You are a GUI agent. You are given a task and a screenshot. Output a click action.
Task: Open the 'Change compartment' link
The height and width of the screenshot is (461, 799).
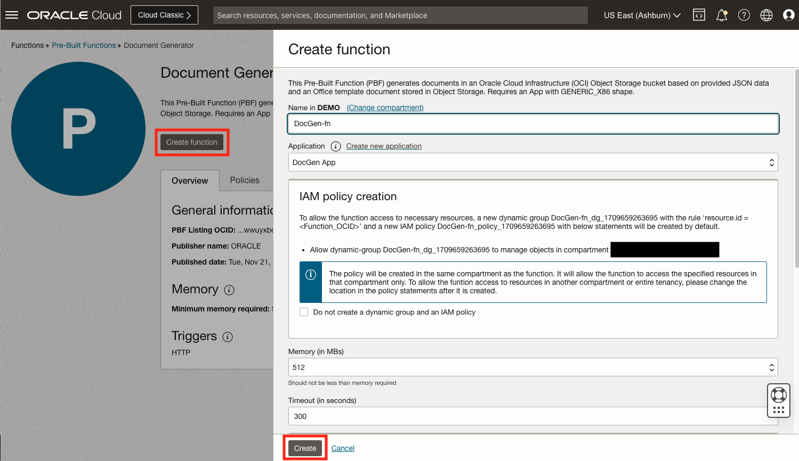[384, 108]
